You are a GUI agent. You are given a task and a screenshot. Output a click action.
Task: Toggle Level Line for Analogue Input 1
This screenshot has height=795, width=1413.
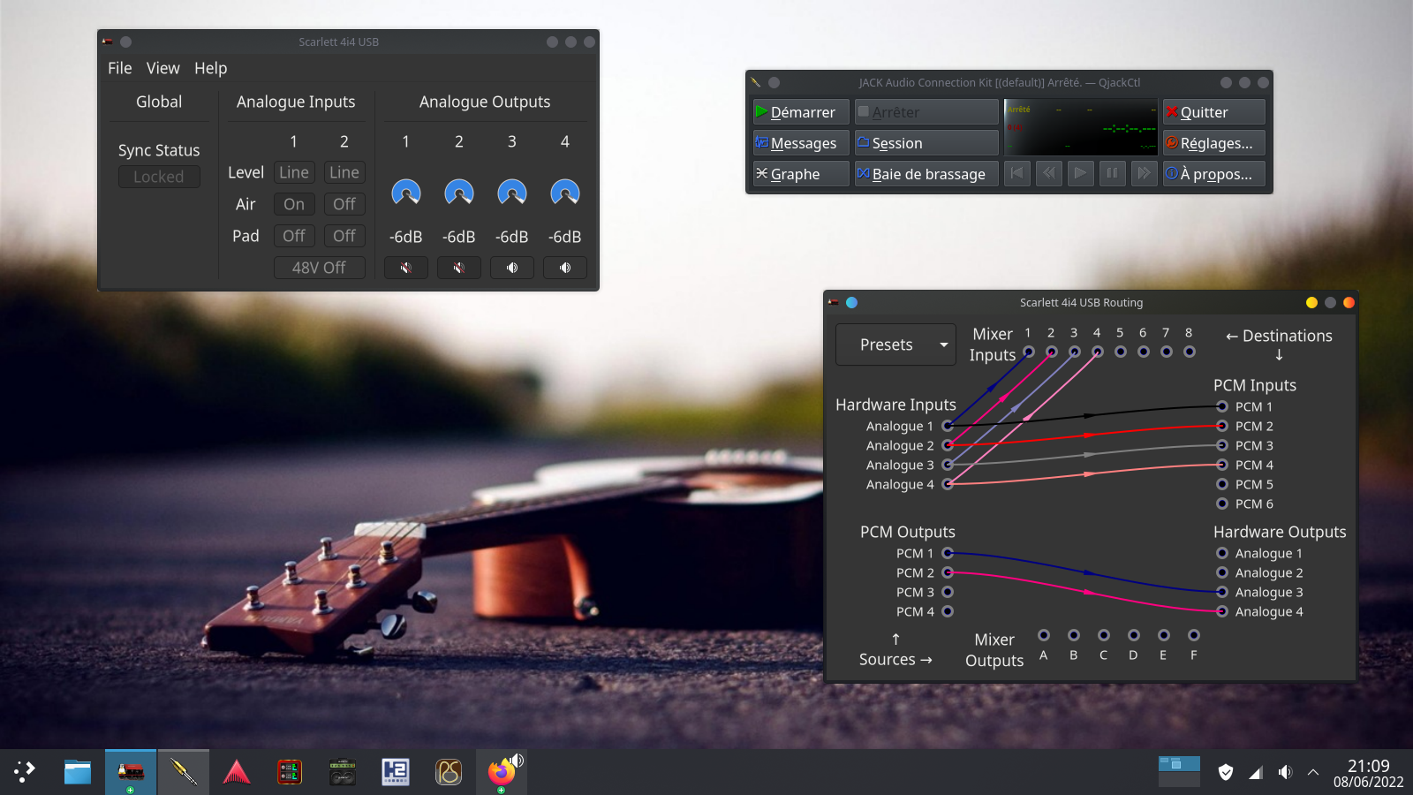pyautogui.click(x=294, y=172)
